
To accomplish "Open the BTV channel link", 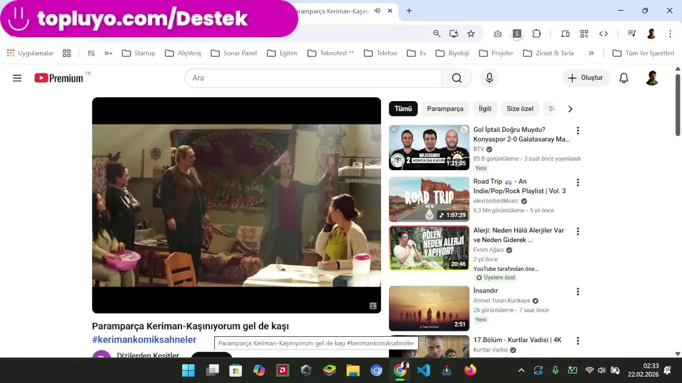I will (478, 149).
